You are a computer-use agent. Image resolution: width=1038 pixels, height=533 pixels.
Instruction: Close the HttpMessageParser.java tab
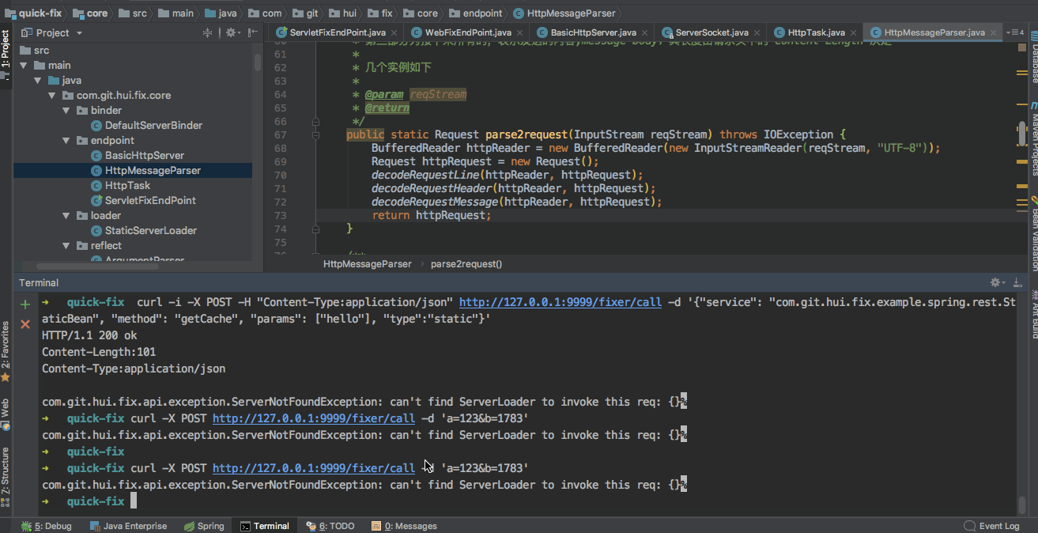(992, 32)
